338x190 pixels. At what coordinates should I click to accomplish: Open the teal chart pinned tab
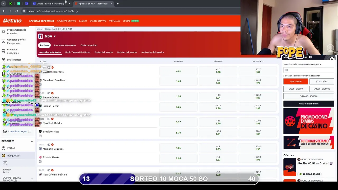coord(18,3)
